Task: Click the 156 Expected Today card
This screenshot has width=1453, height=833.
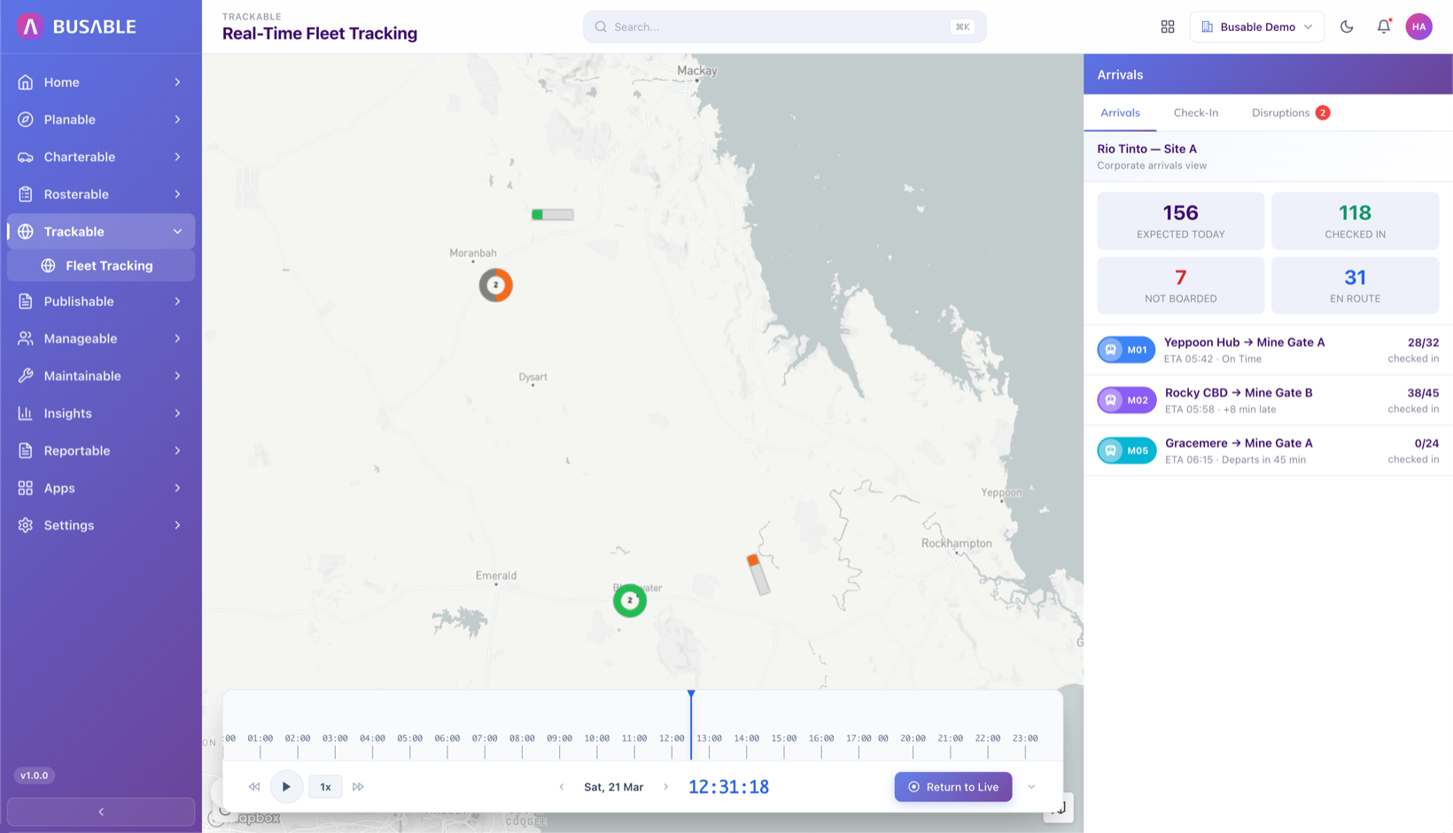Action: pos(1181,221)
